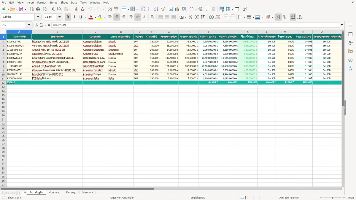Screen dimensions: 356x200
Task: Toggle Italic formatting
Action: coord(74,17)
